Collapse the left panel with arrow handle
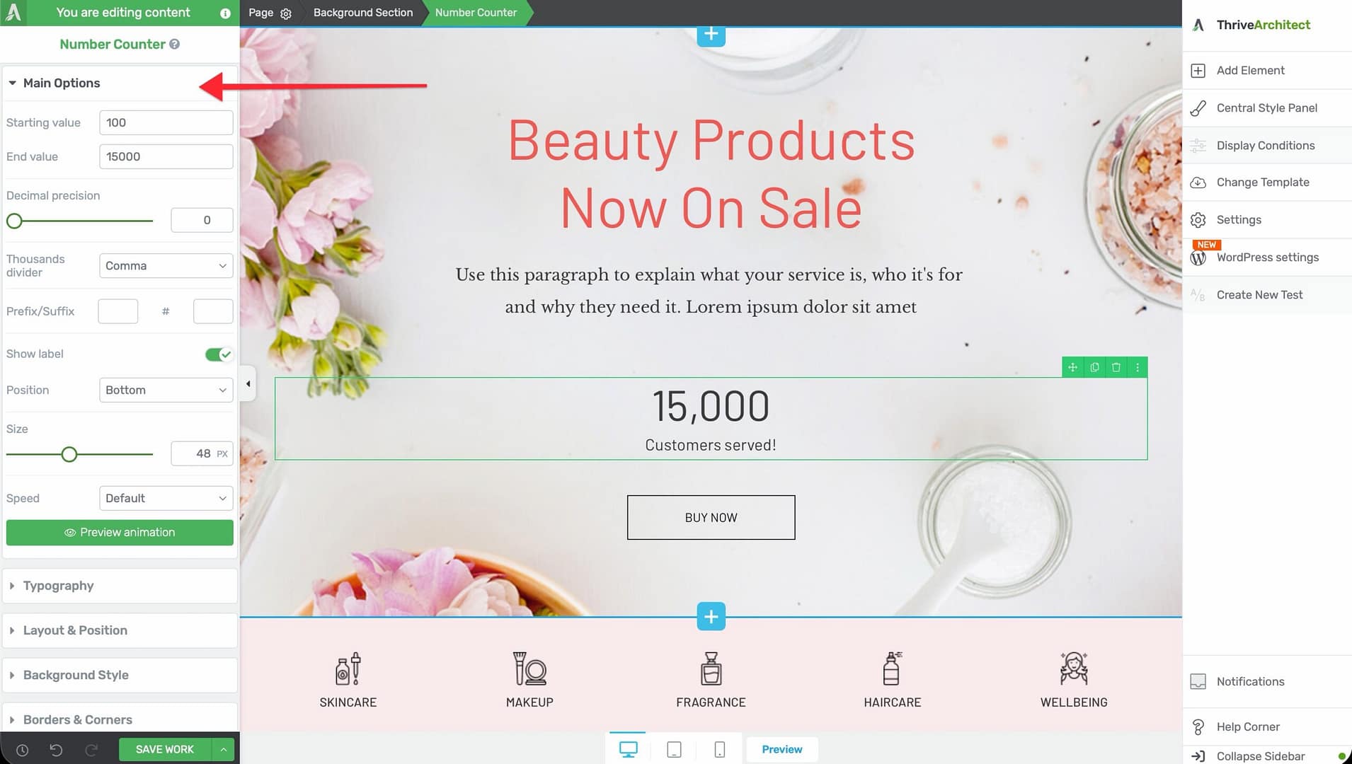 tap(248, 384)
